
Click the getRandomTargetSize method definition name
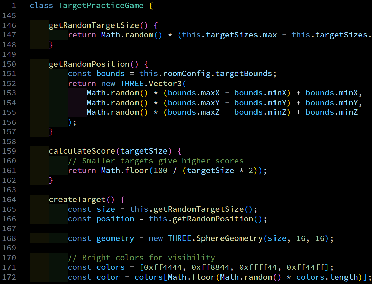tap(94, 25)
